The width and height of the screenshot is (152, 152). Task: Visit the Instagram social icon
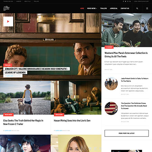[x=128, y=1]
